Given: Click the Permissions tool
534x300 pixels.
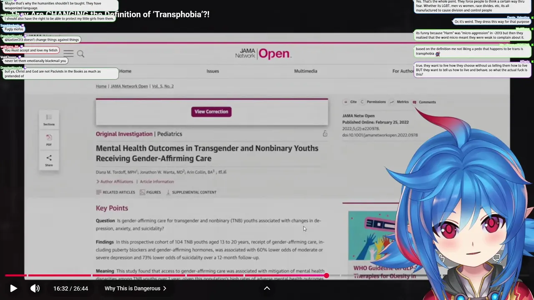Looking at the screenshot, I should pyautogui.click(x=373, y=102).
